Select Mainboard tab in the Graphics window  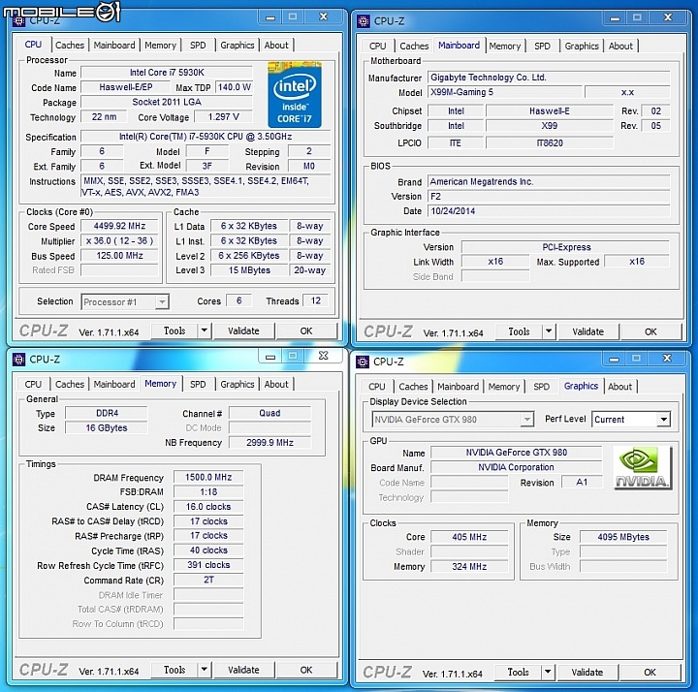458,387
